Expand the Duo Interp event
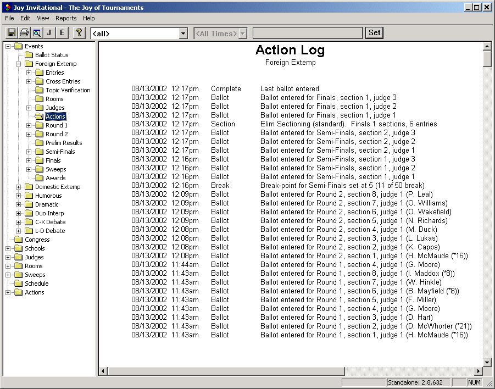Image resolution: width=495 pixels, height=389 pixels. (x=19, y=213)
